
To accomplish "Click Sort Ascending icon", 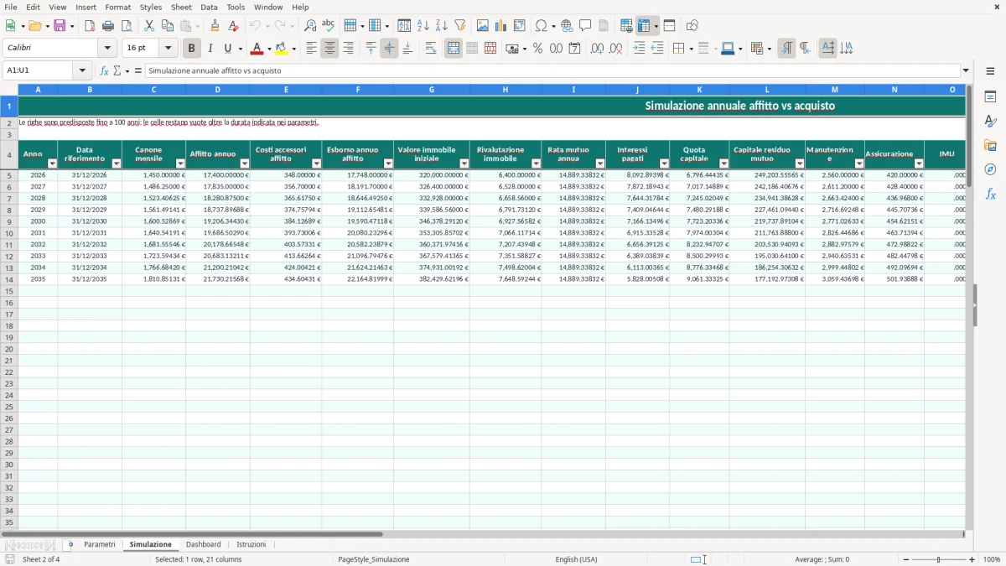I will (x=423, y=26).
